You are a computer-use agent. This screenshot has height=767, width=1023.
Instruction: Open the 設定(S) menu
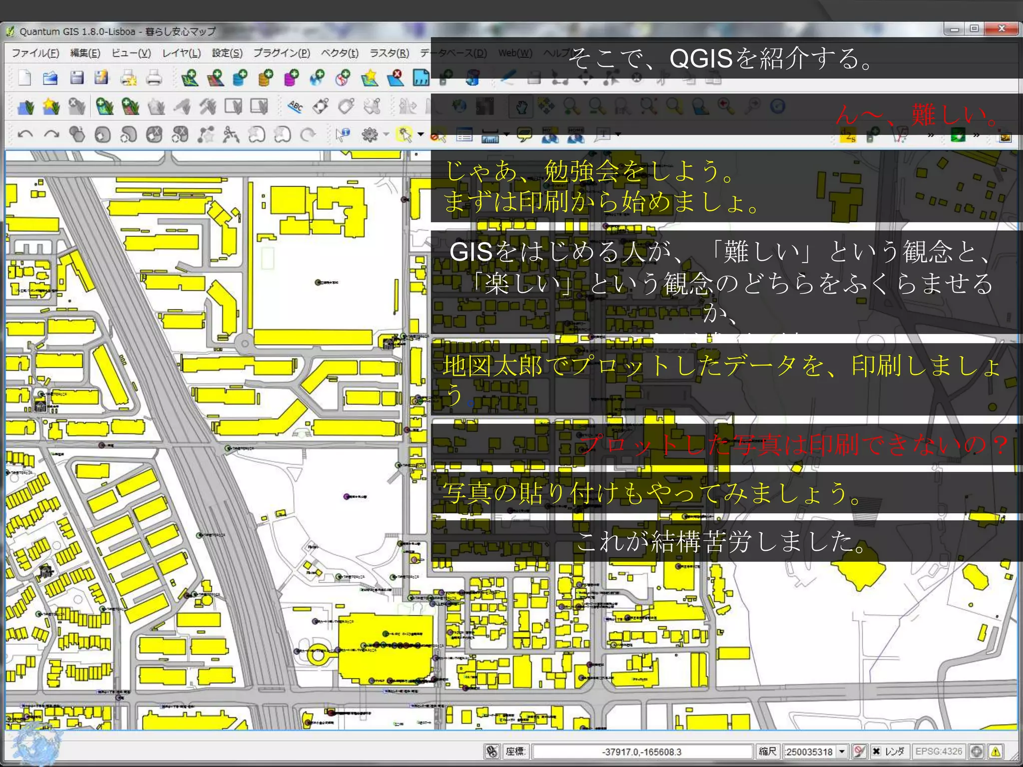click(227, 53)
